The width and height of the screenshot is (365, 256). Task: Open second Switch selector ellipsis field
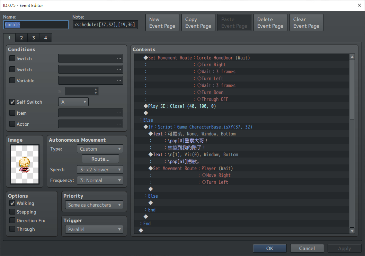click(90, 69)
